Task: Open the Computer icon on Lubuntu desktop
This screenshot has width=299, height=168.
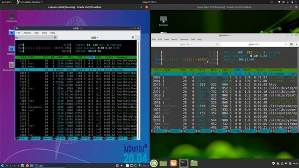Action: (12, 18)
